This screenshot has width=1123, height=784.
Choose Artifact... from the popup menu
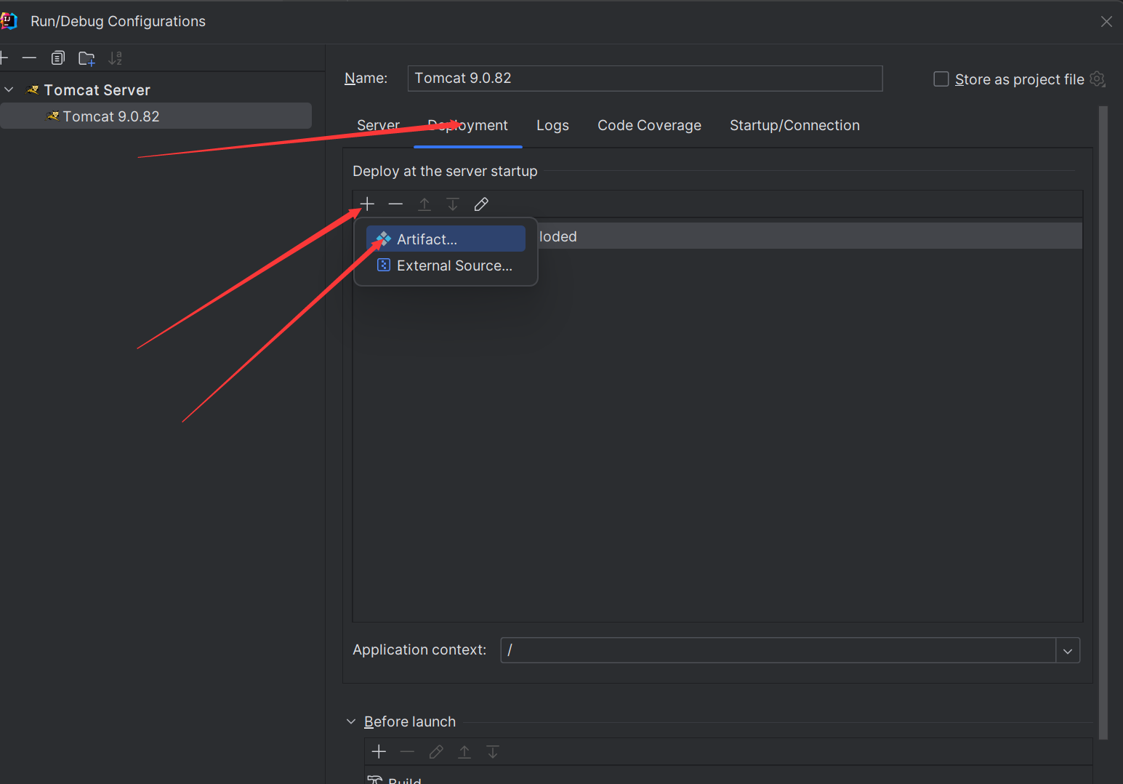tap(446, 239)
